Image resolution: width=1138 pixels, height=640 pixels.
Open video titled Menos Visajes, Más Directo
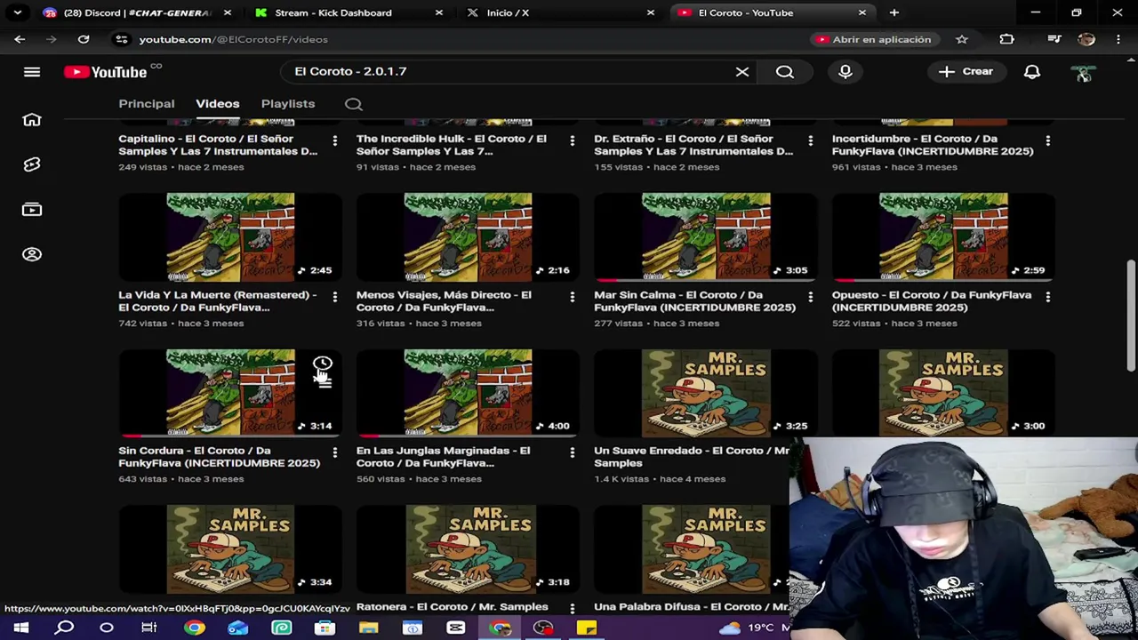[444, 301]
